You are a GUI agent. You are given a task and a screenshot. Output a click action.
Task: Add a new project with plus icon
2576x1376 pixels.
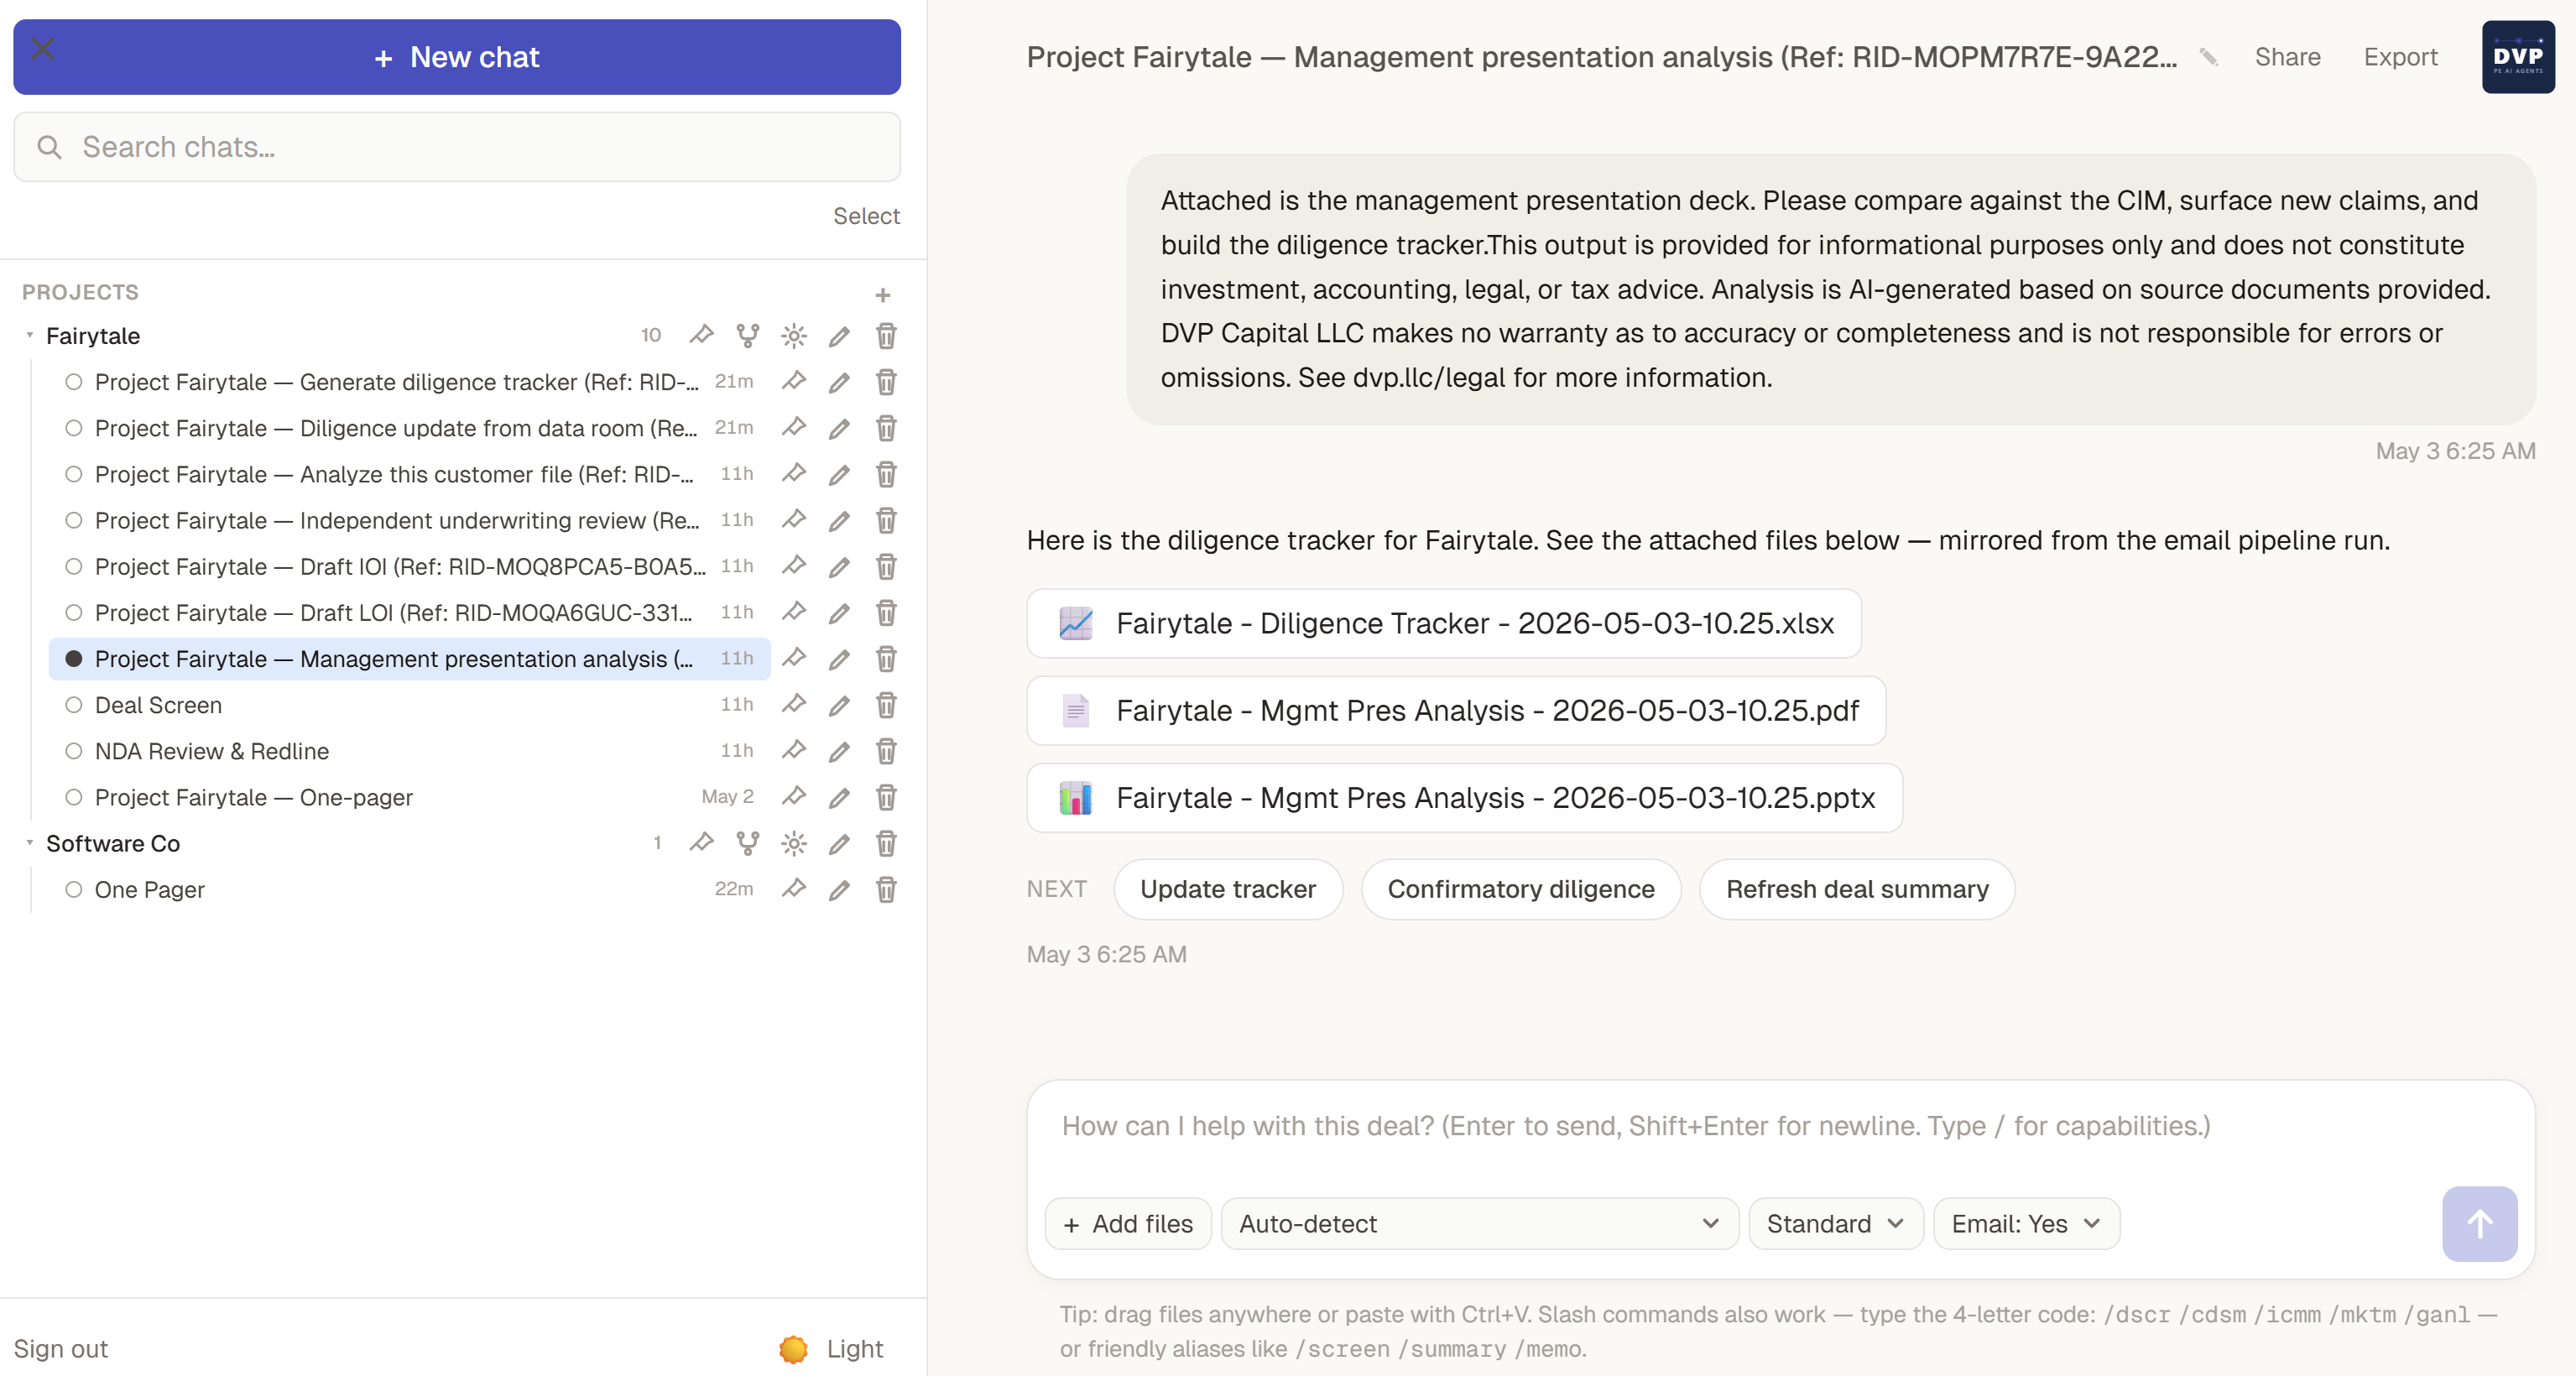882,295
